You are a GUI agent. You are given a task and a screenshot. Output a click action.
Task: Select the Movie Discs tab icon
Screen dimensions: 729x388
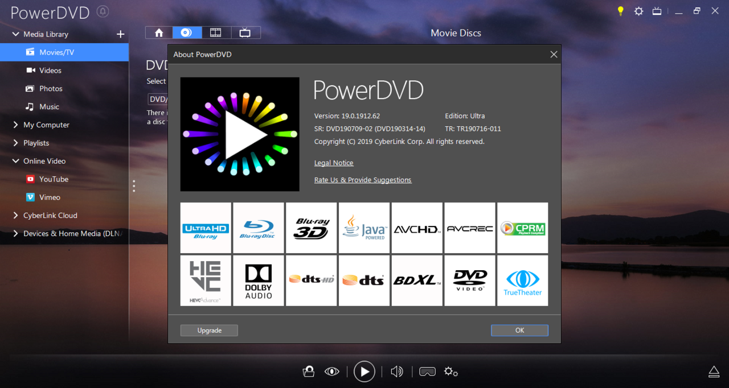point(187,32)
